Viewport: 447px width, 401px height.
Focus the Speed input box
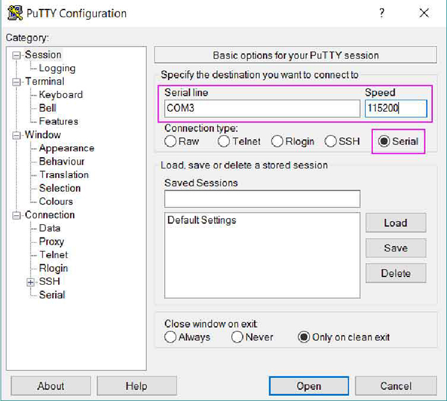(x=395, y=109)
